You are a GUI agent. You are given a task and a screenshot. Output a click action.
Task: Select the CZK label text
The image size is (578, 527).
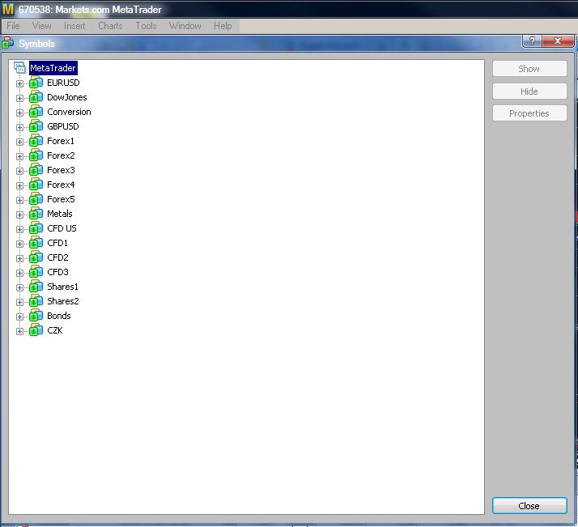point(55,330)
